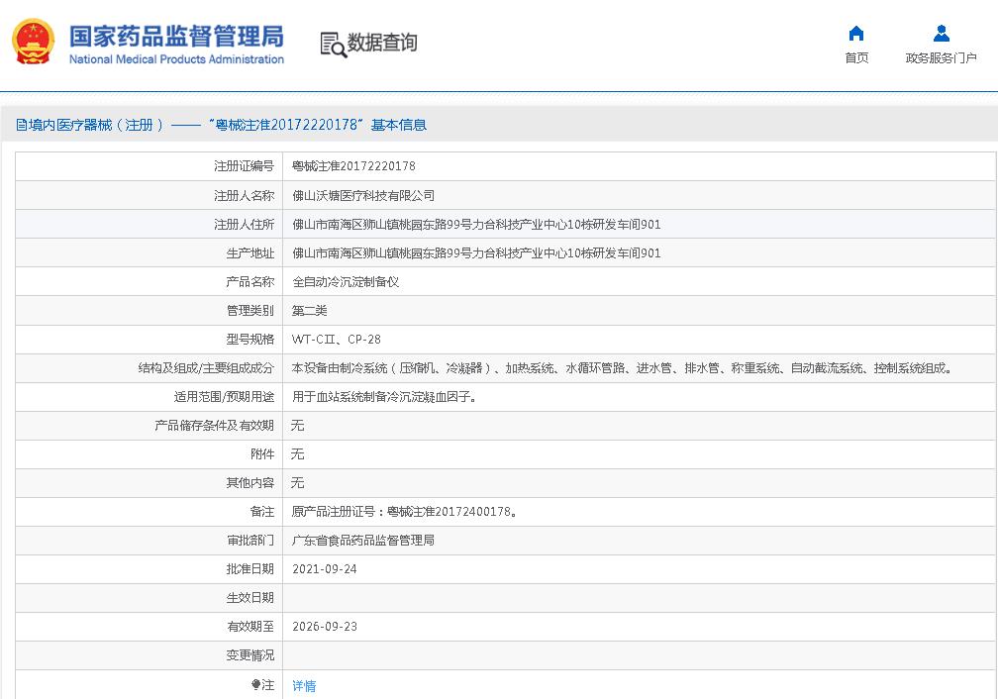Click the lightbulb icon beside 注 label

click(256, 684)
